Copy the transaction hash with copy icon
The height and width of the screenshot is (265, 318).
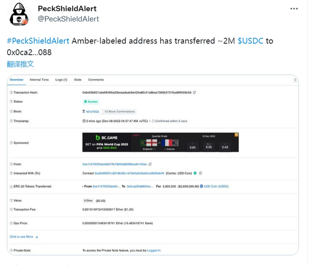(x=194, y=92)
